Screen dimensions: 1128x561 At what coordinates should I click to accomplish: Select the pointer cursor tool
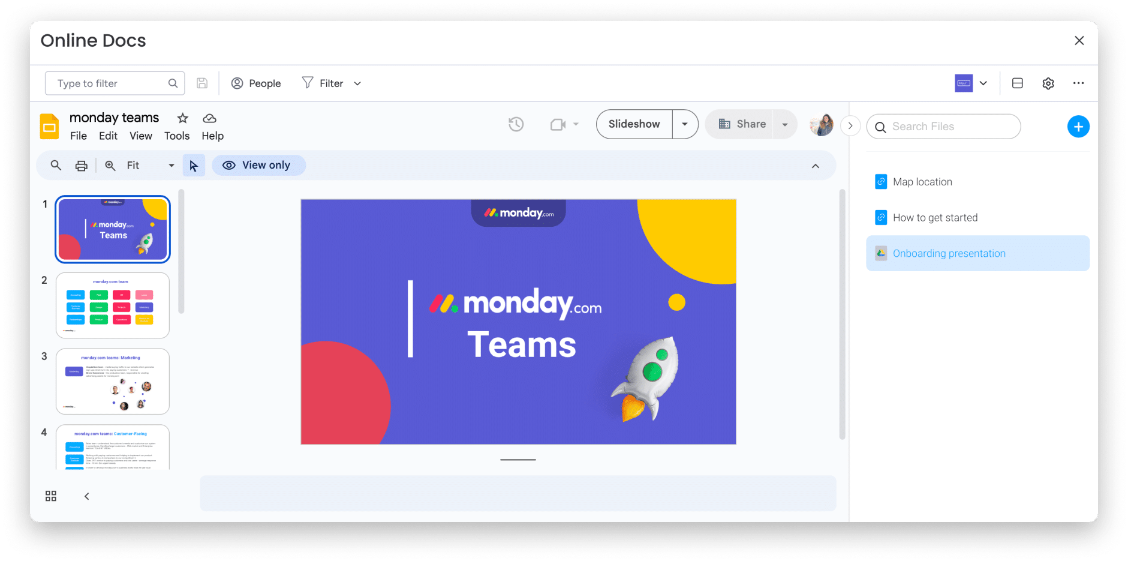click(194, 166)
